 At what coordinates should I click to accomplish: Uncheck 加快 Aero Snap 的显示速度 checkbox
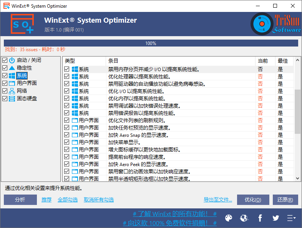pos(66,135)
